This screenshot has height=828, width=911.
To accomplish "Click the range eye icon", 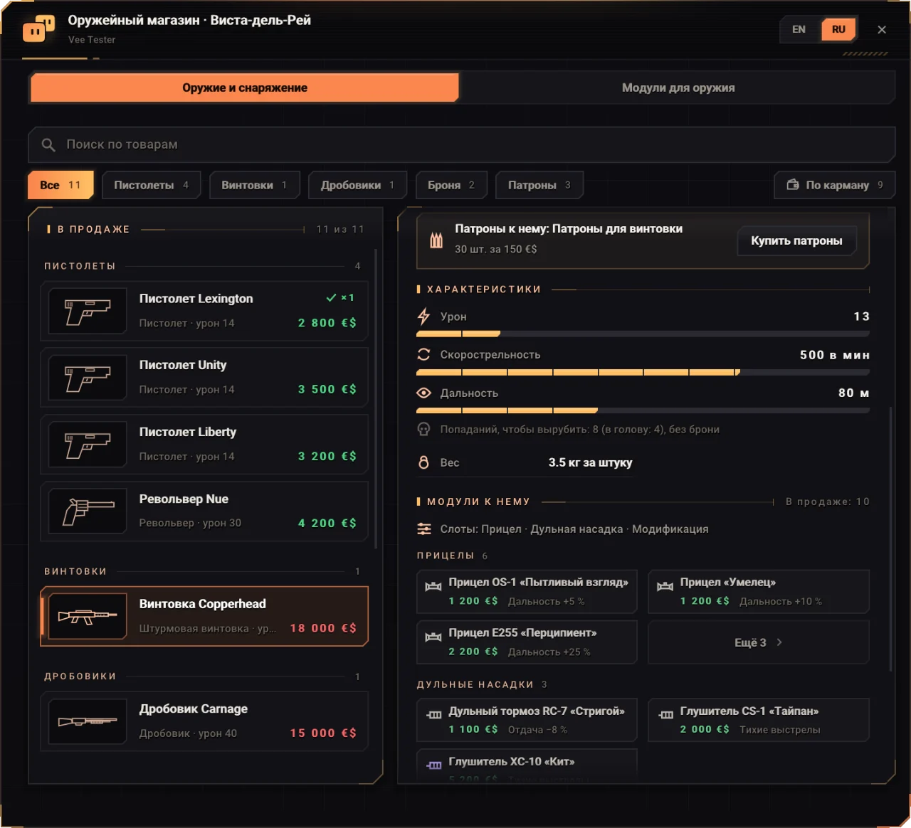I will (x=423, y=393).
